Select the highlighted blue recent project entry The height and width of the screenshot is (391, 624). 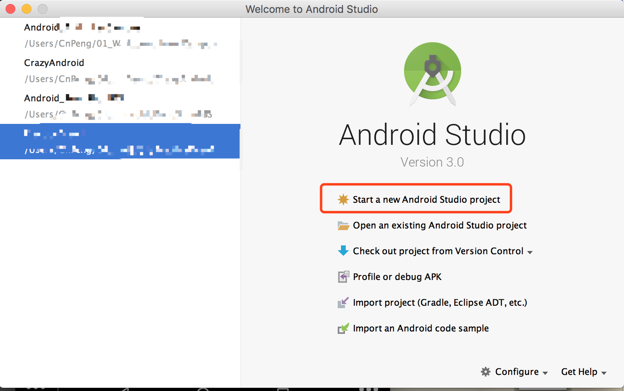point(120,142)
